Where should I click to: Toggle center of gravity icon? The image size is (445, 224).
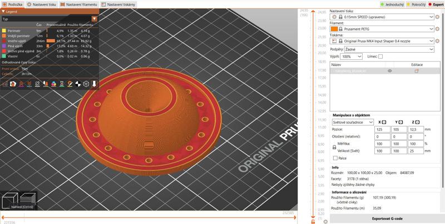(78, 84)
